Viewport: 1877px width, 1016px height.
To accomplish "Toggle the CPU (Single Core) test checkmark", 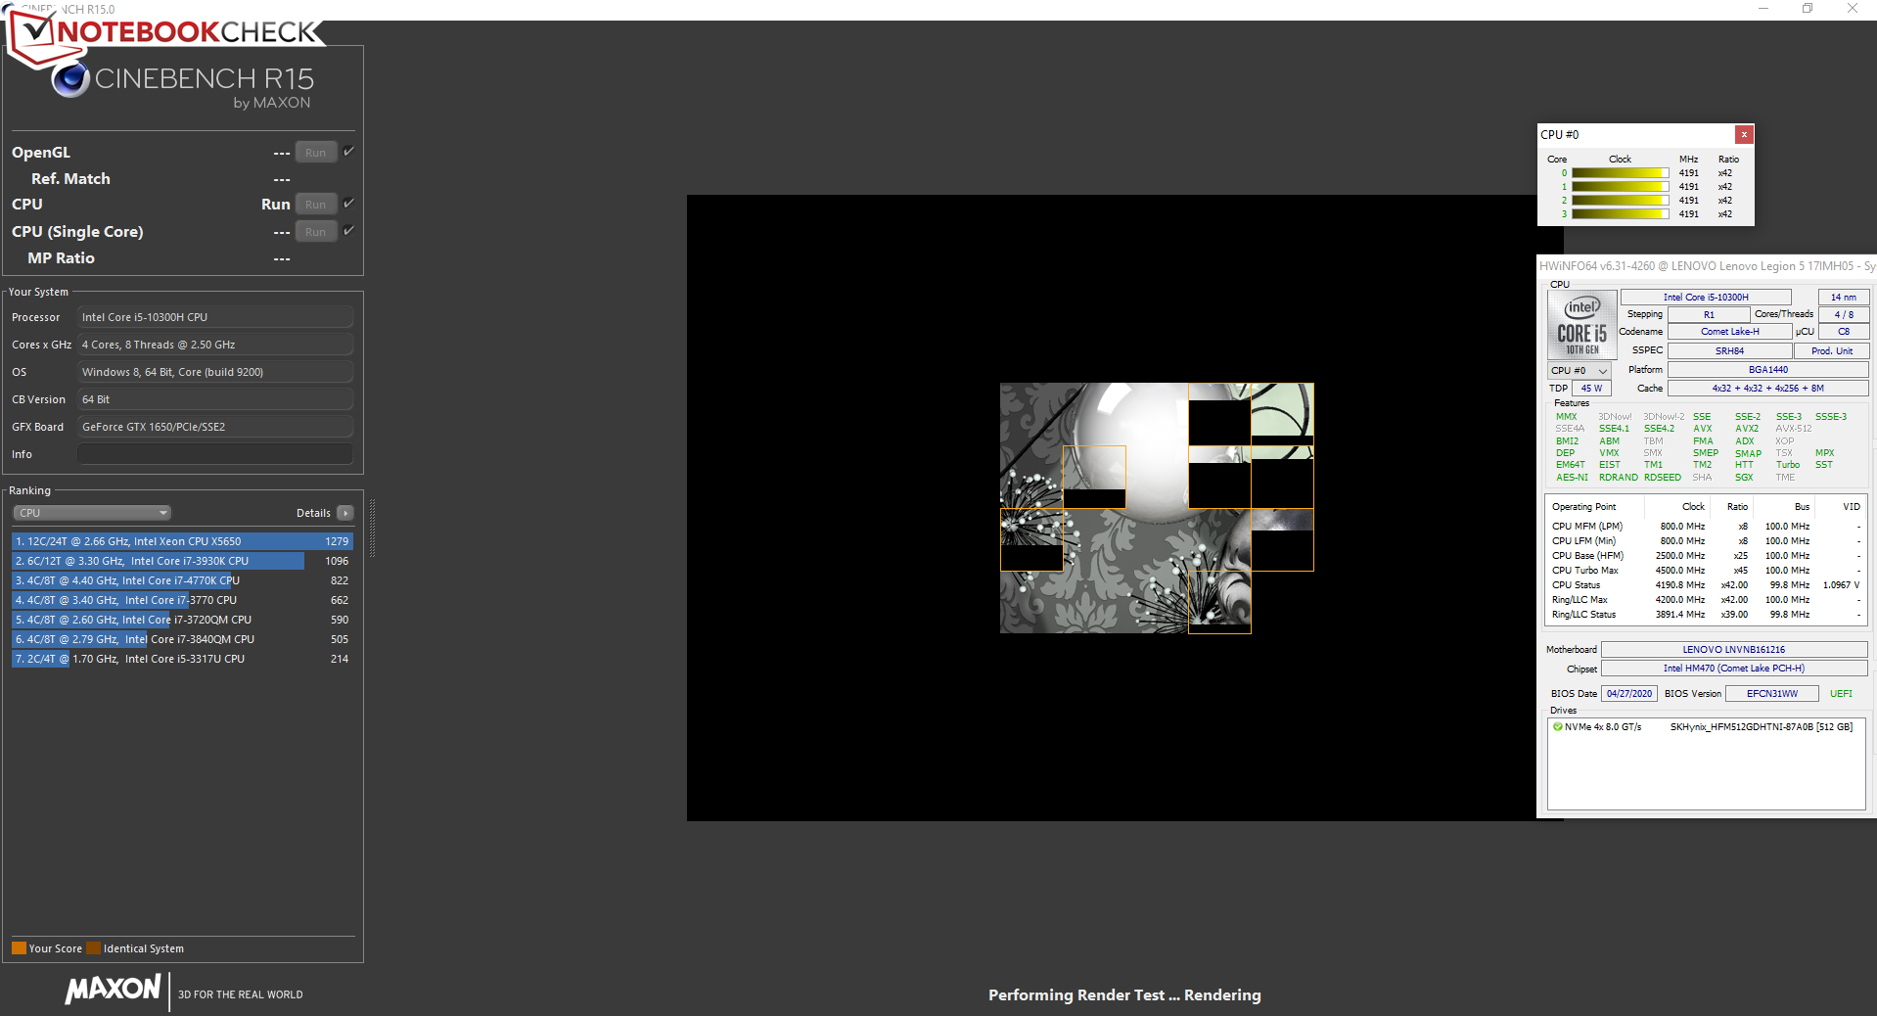I will [348, 231].
